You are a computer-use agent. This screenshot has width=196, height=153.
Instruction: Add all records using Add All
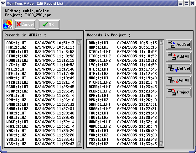click(x=179, y=56)
